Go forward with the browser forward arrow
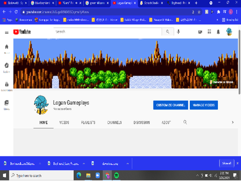Screen dimensions: 241x181 click(10, 12)
